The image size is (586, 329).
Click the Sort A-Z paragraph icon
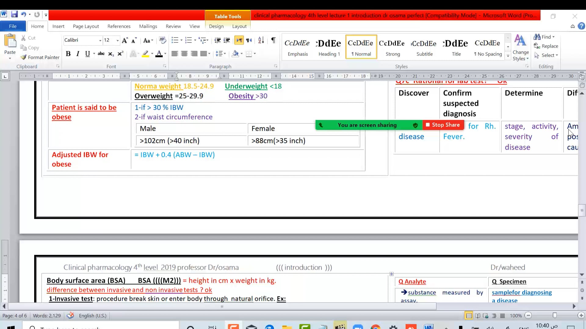click(261, 40)
